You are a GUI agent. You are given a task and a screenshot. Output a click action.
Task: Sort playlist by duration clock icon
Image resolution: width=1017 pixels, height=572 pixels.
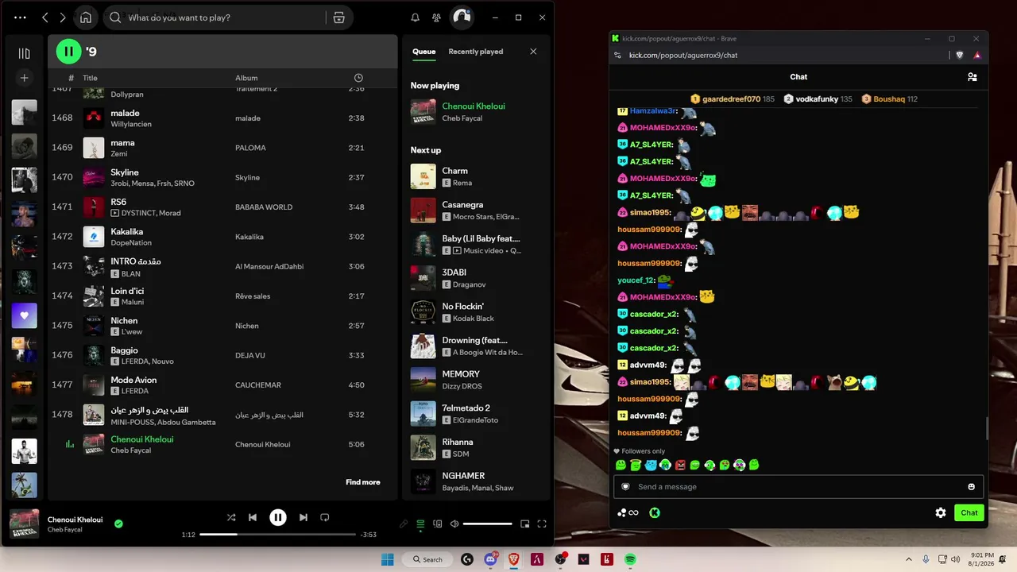point(358,78)
